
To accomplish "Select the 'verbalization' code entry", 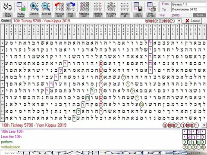I will click(11, 147).
